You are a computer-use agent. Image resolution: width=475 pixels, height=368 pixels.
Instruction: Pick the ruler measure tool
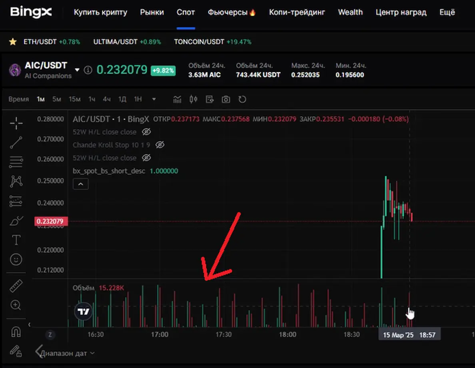(16, 286)
